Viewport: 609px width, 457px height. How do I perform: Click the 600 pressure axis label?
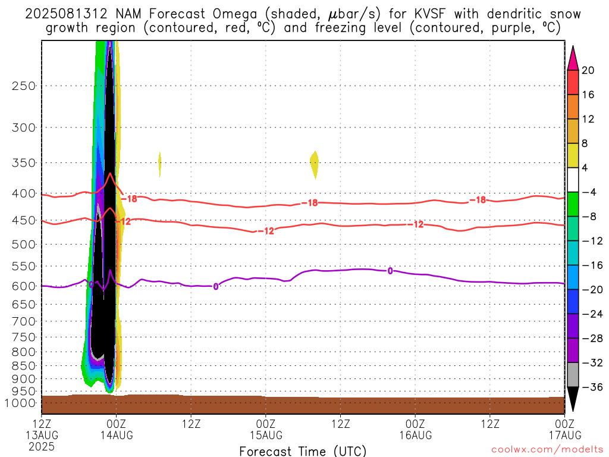coord(24,286)
